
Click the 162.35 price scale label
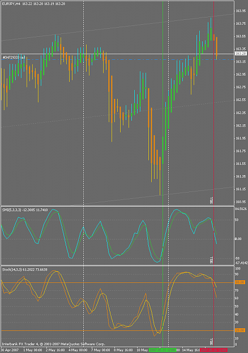pyautogui.click(x=241, y=112)
